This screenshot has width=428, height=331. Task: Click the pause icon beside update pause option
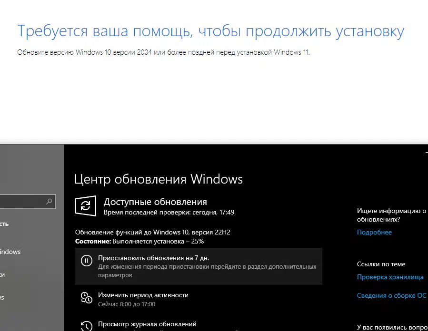87,261
